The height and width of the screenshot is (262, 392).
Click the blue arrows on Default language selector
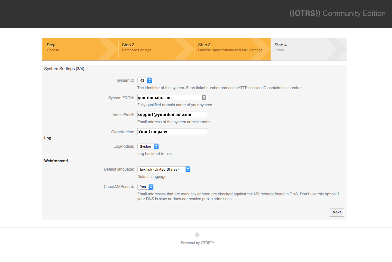[x=188, y=169]
